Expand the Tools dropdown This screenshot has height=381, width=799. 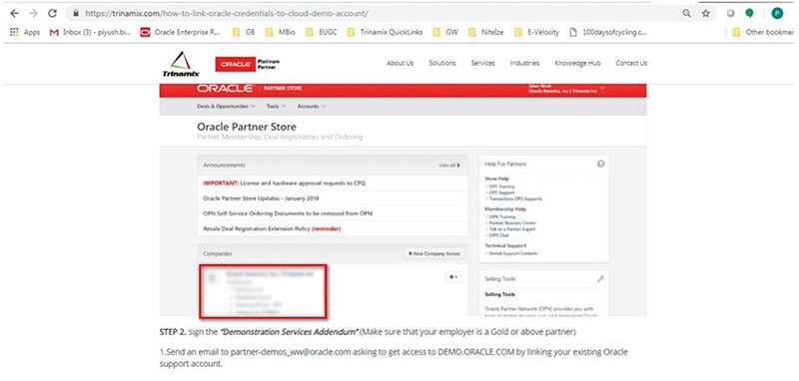[276, 107]
